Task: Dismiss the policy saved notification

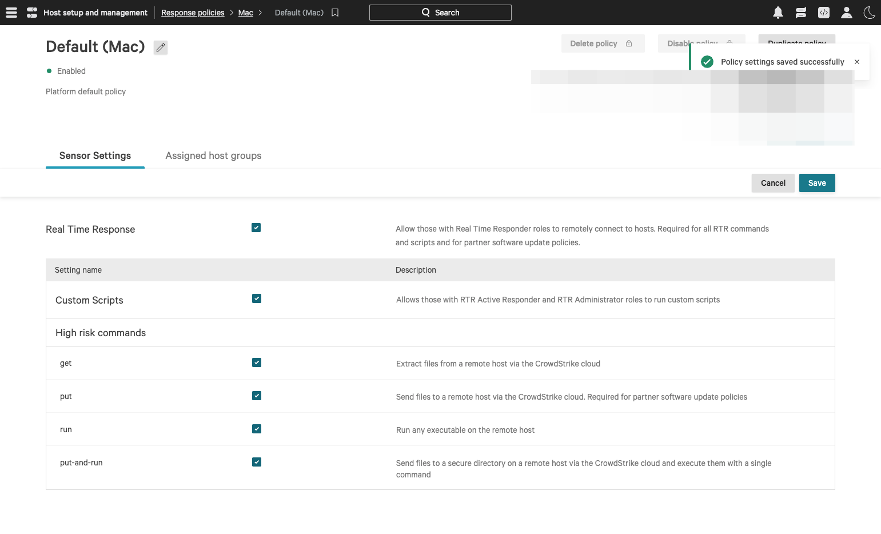Action: [856, 62]
